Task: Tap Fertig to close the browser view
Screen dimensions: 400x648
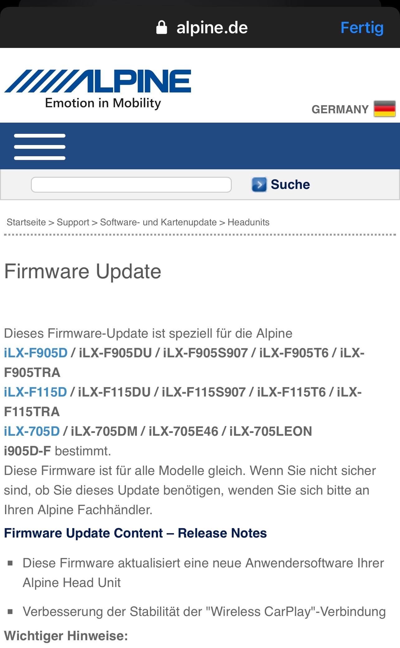Action: pyautogui.click(x=362, y=28)
